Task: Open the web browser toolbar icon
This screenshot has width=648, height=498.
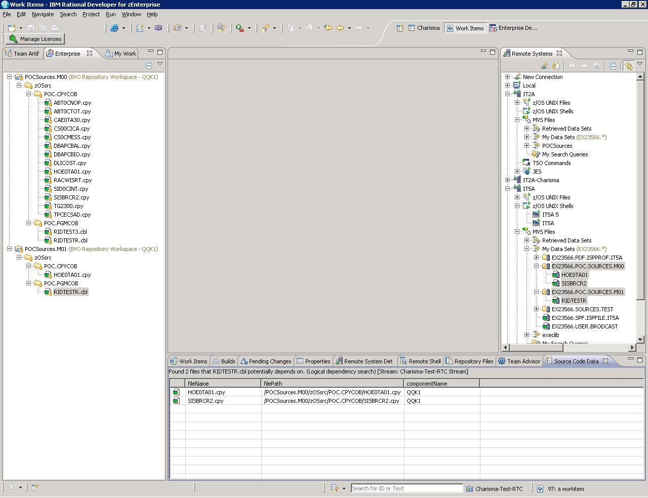Action: 114,28
